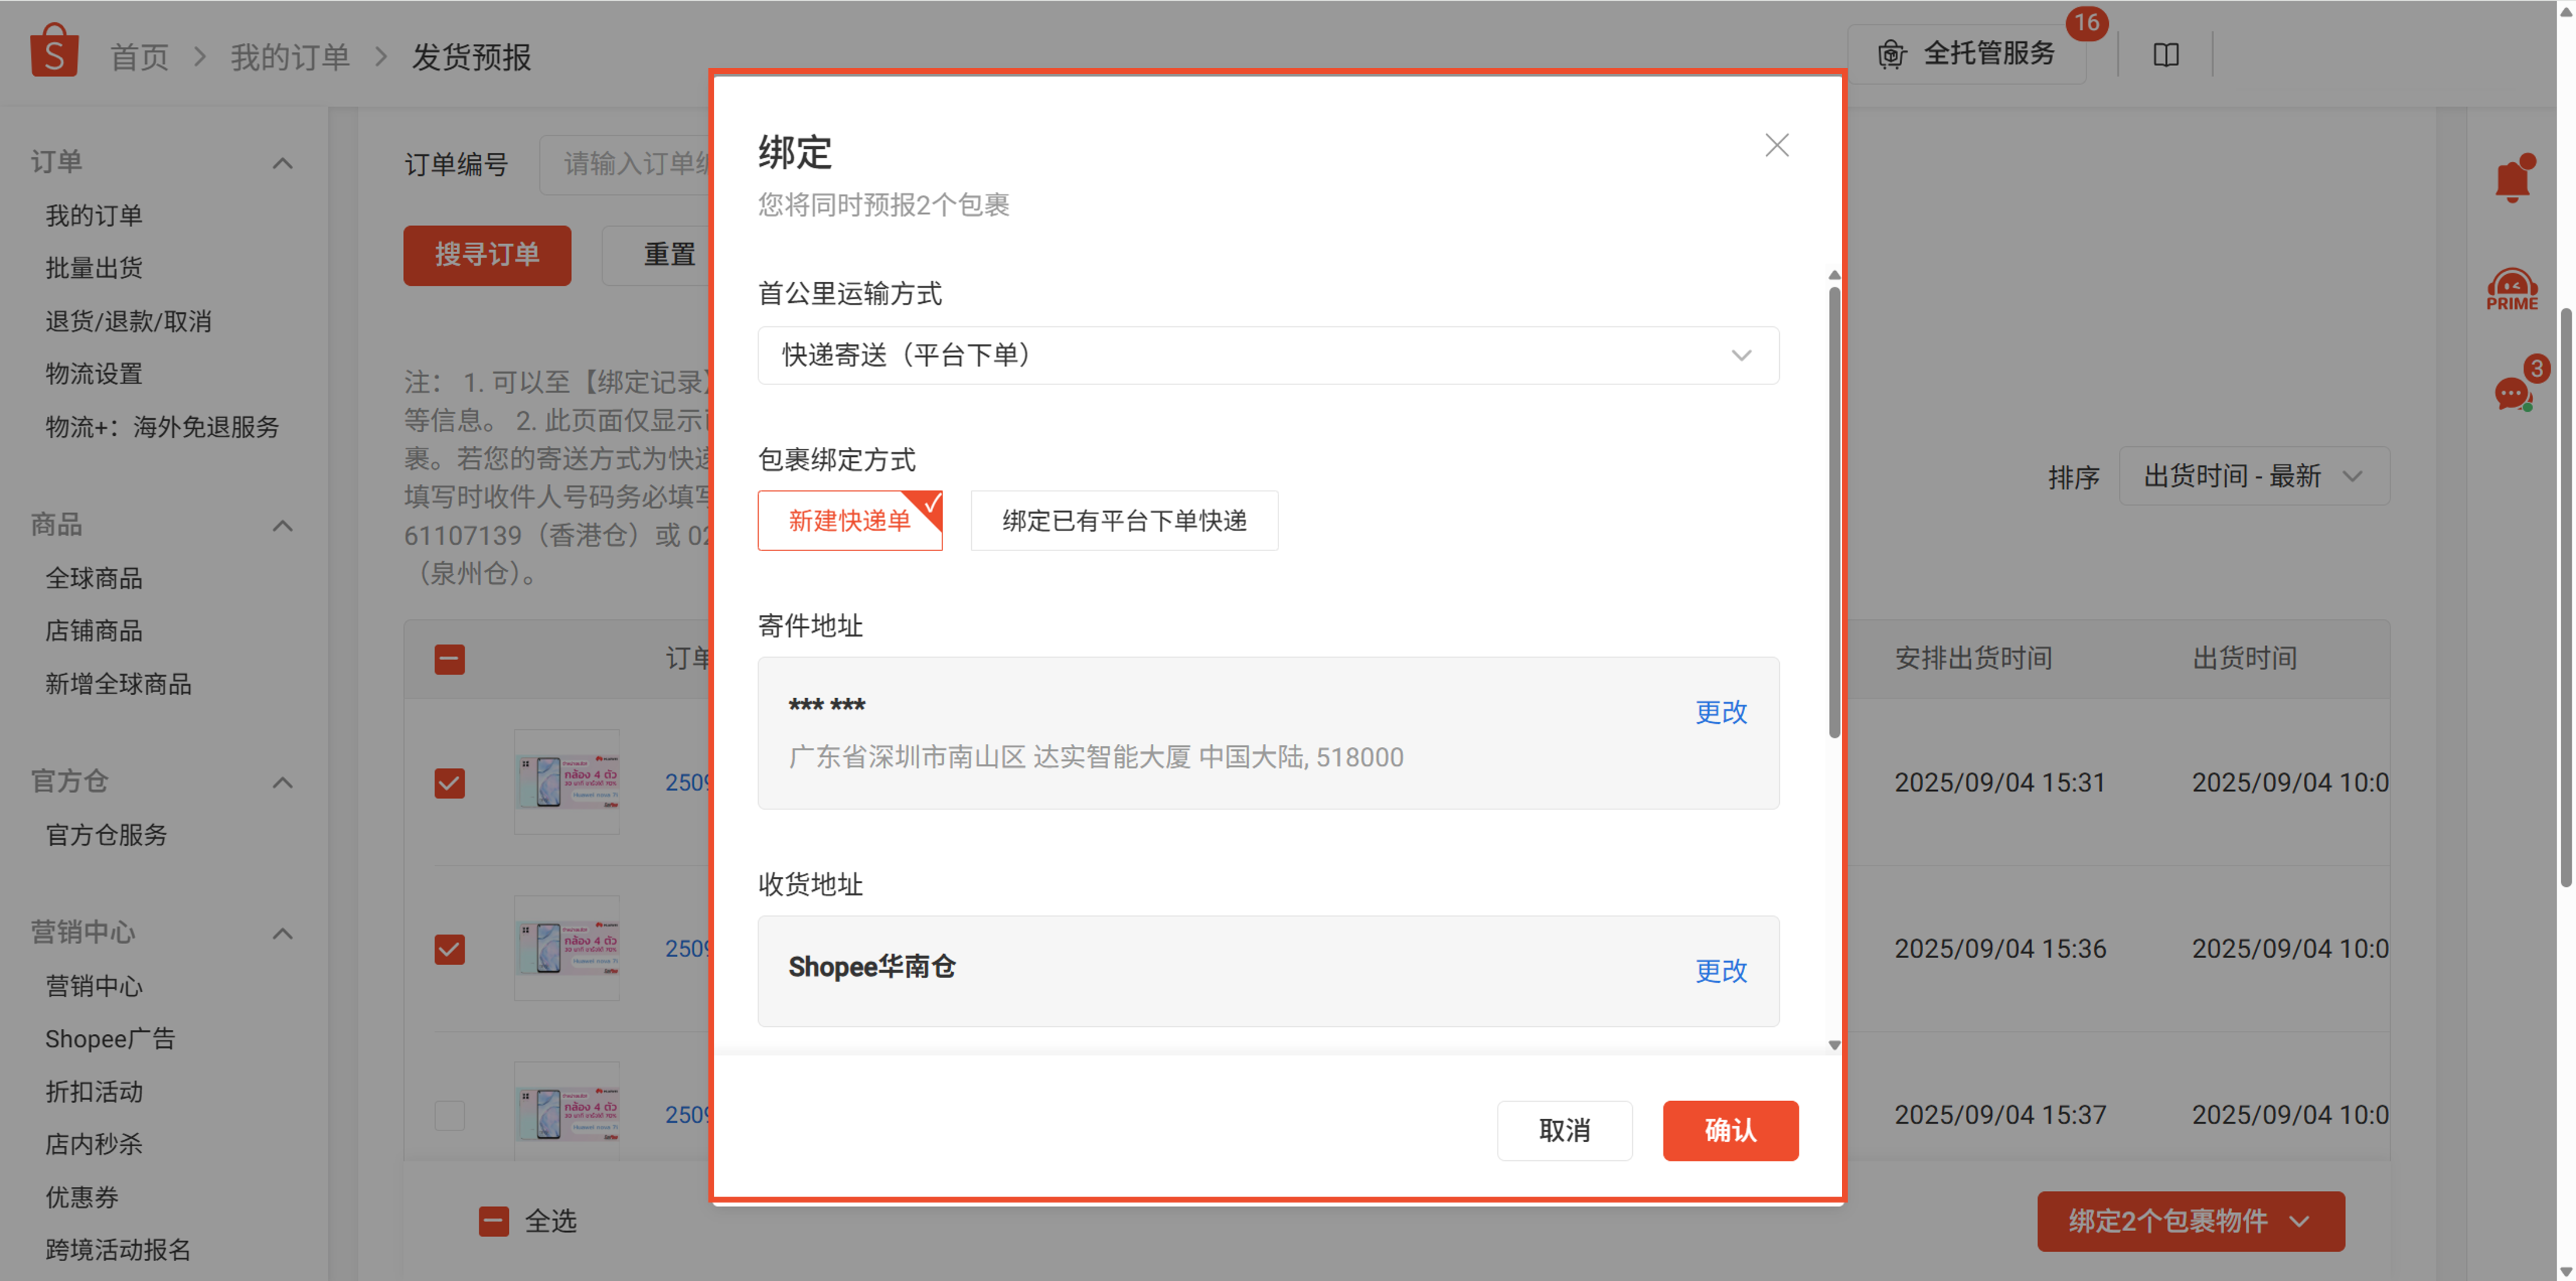Screen dimensions: 2576x1281
Task: Collapse the 官方仓 sidebar section
Action: pyautogui.click(x=283, y=781)
